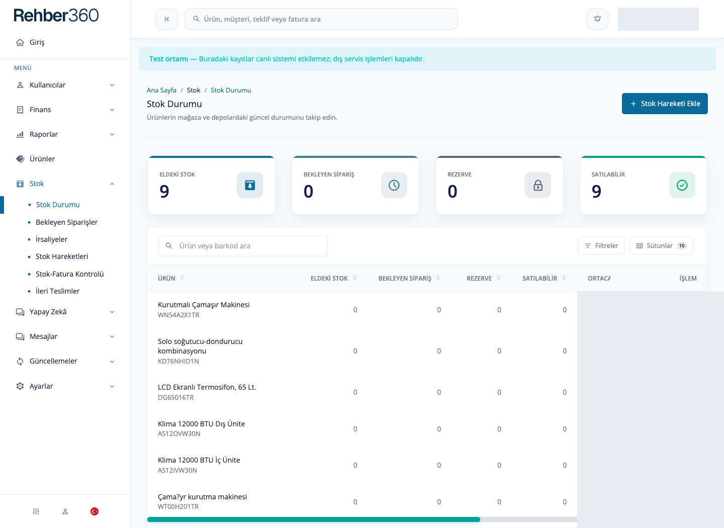Expand the Mesajlar menu
This screenshot has height=528, width=724.
pyautogui.click(x=65, y=336)
